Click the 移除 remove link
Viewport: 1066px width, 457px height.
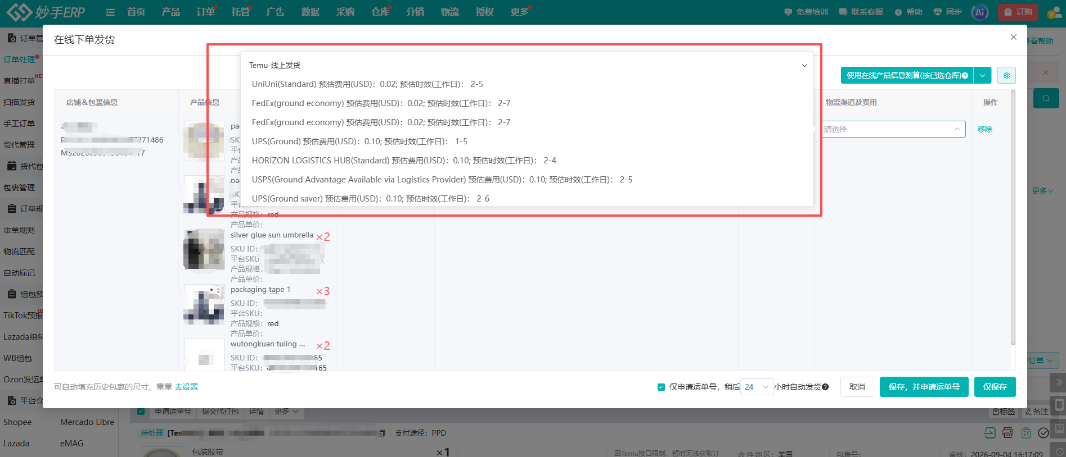985,129
